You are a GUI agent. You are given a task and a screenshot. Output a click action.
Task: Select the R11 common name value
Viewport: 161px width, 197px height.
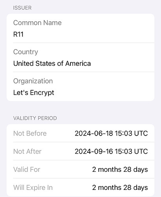(x=19, y=34)
